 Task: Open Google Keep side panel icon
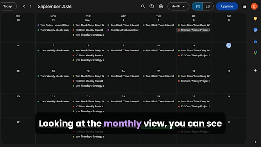point(255,18)
